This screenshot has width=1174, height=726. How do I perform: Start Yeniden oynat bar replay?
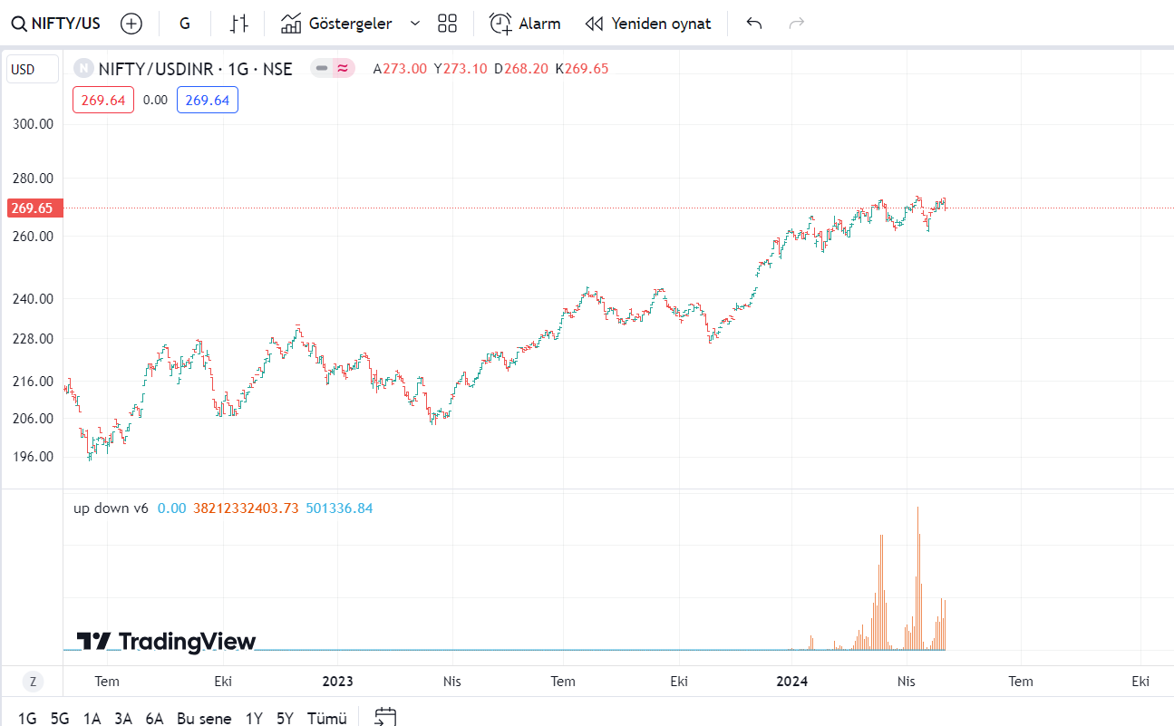coord(647,24)
